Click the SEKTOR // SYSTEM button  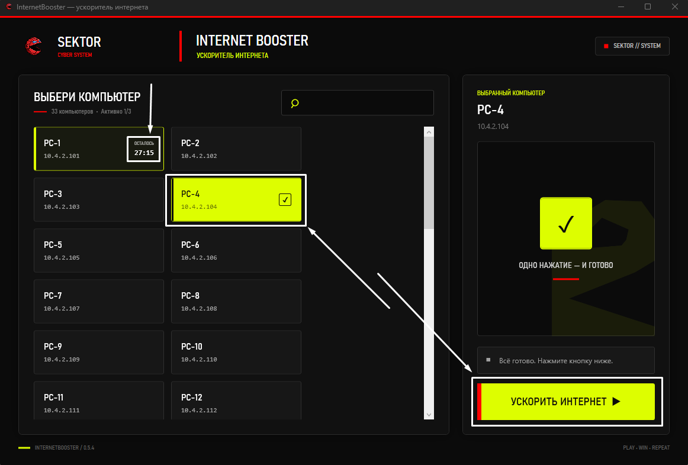[632, 46]
